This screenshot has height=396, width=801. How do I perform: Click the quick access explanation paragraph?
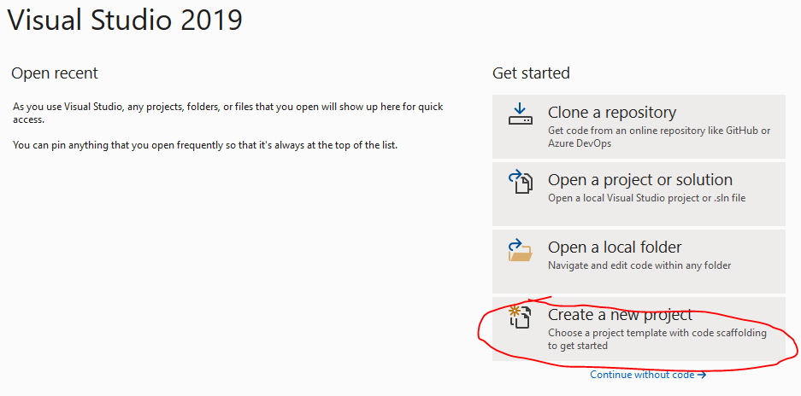[x=228, y=114]
